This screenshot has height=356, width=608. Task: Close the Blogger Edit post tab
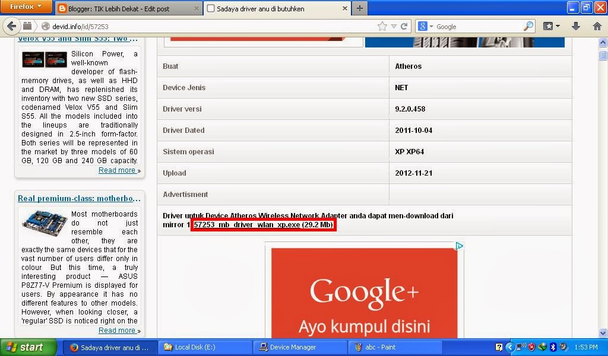click(196, 8)
